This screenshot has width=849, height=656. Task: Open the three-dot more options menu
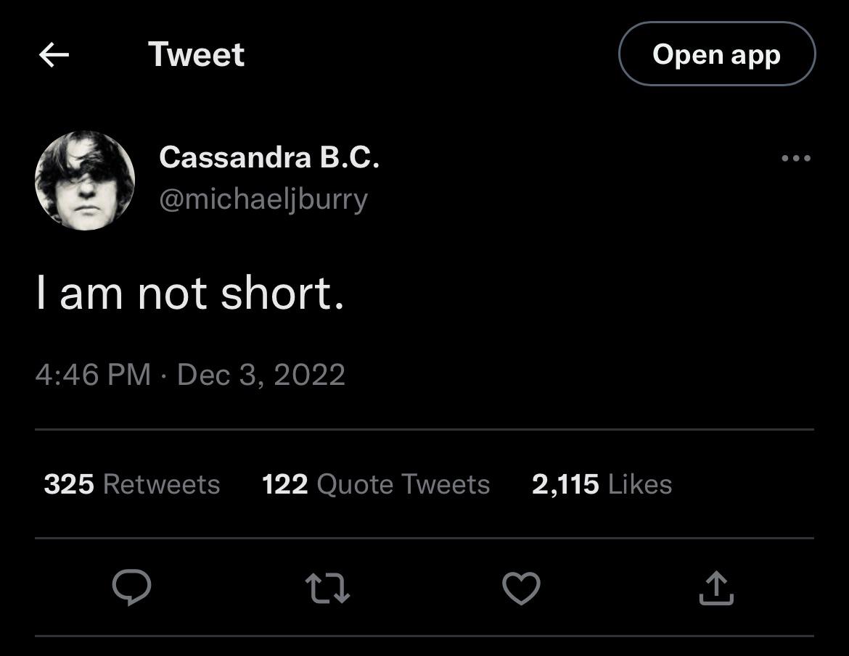pyautogui.click(x=796, y=158)
